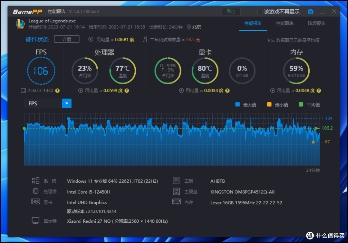This screenshot has height=243, width=348.
Task: Click the camera screenshot icon in title bar
Action: pyautogui.click(x=311, y=12)
